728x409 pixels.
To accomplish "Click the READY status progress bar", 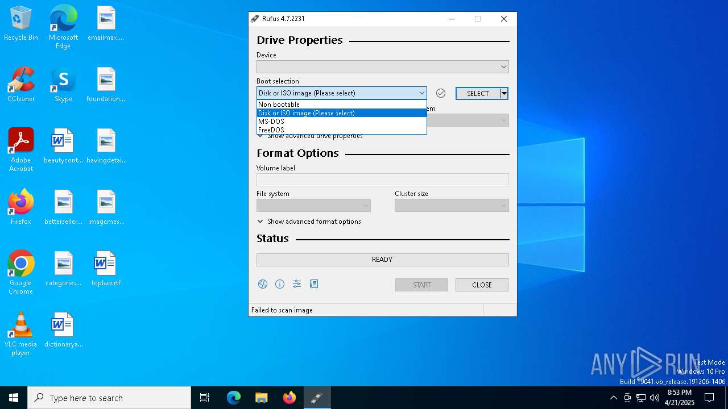I will (x=382, y=260).
